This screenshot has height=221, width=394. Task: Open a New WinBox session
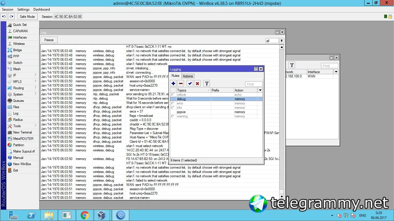(22, 164)
